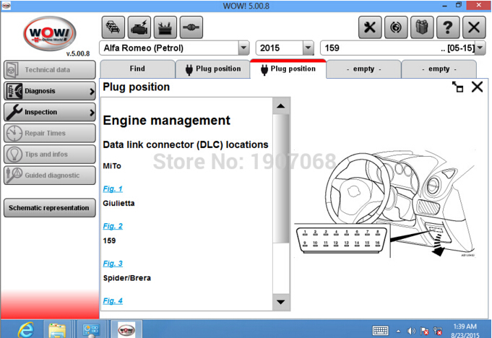Image resolution: width=492 pixels, height=338 pixels.
Task: Open Tips and infos
Action: point(50,154)
